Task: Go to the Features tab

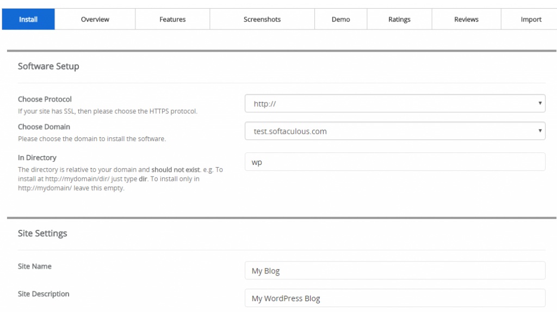Action: (172, 20)
